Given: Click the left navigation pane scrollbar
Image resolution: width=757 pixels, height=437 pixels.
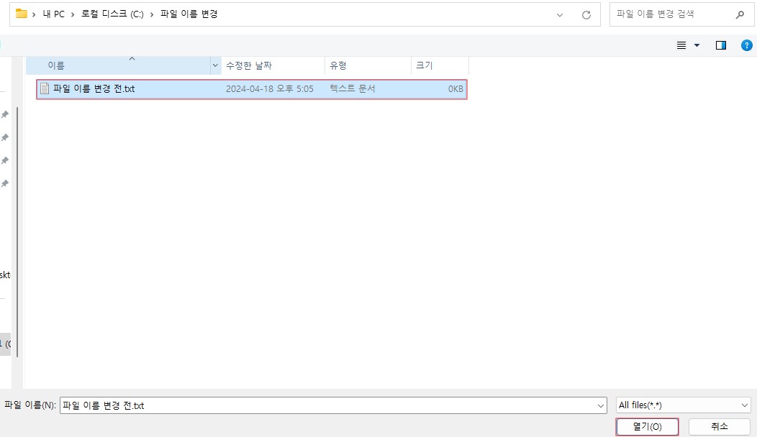Looking at the screenshot, I should coord(17,230).
